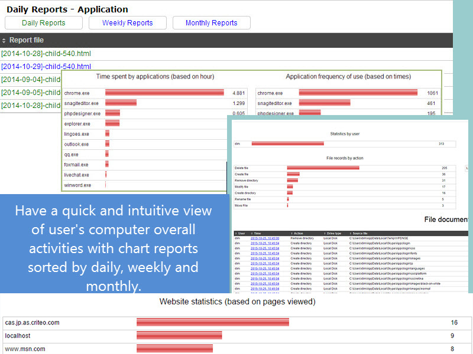Viewport: 473px width, 354px height.
Task: Click the sort arrows beside Report file
Action: 4,40
